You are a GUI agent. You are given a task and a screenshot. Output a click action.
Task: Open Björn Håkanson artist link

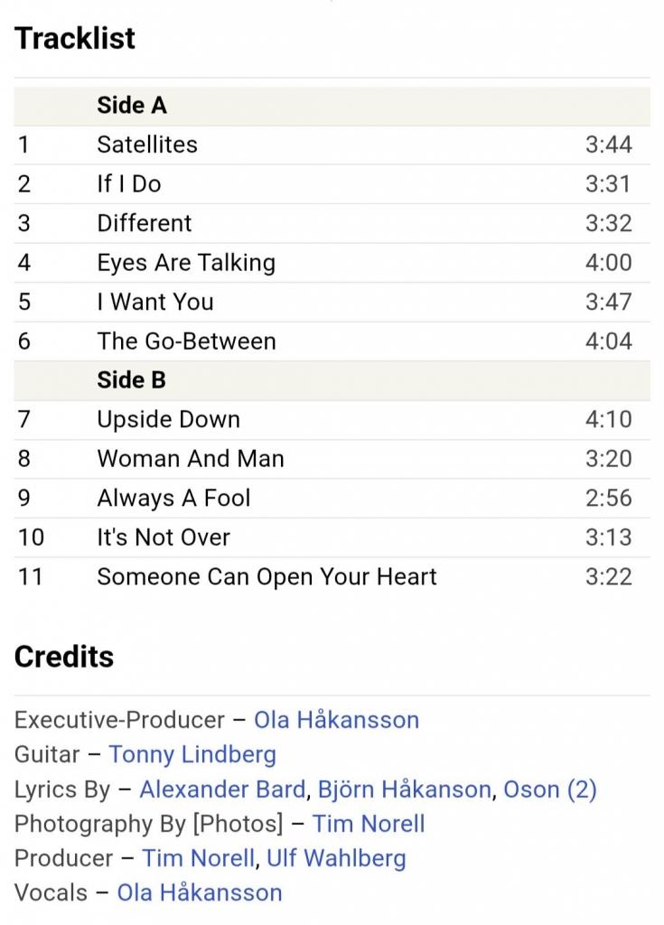click(405, 790)
